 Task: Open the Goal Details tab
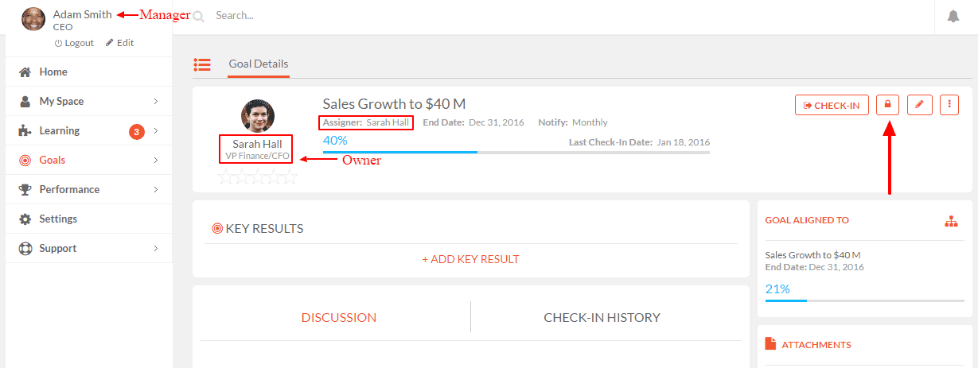click(259, 64)
